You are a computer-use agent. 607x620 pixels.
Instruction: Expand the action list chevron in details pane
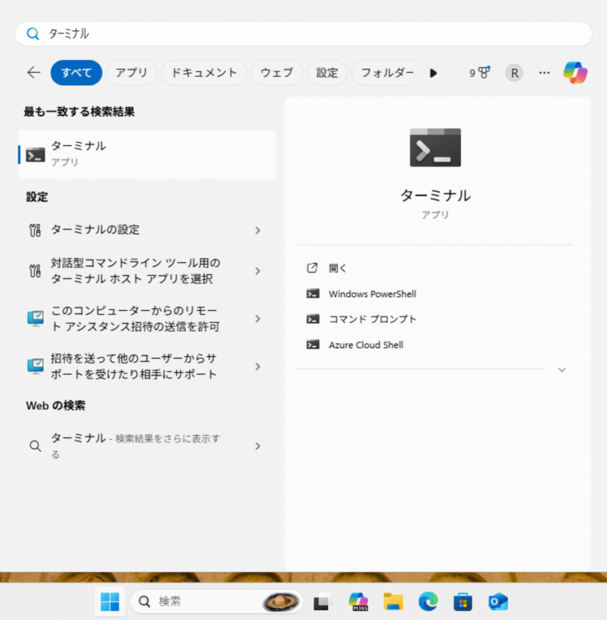click(562, 369)
